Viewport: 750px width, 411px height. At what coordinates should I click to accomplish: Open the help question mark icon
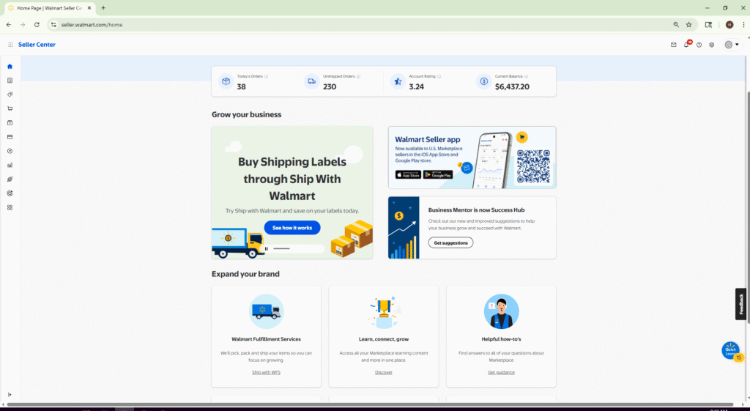pos(699,45)
